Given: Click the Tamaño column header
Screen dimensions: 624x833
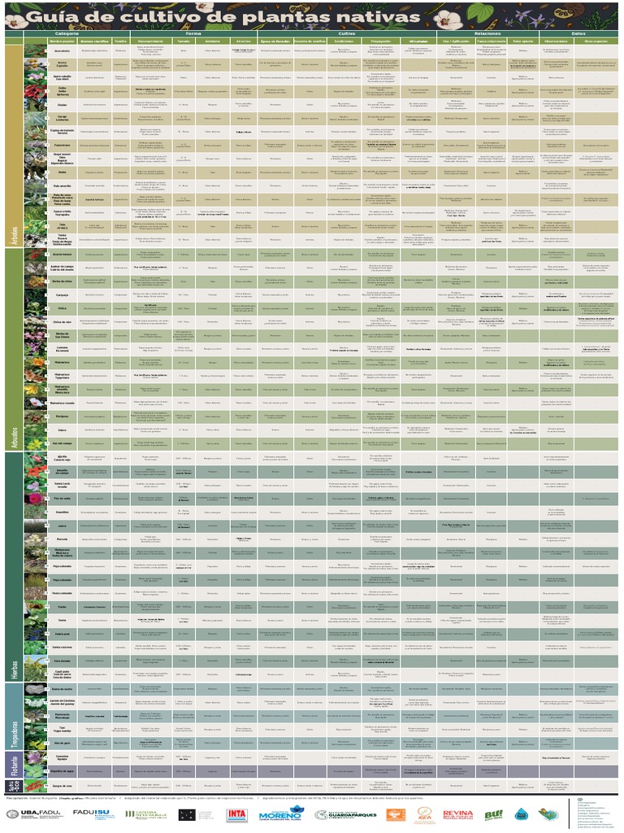Looking at the screenshot, I should coord(184,41).
